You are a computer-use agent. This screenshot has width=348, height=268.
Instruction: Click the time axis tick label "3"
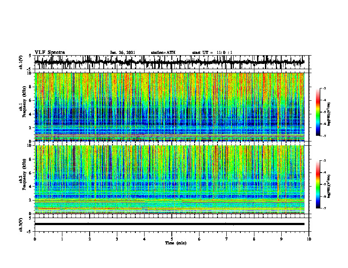click(117, 239)
